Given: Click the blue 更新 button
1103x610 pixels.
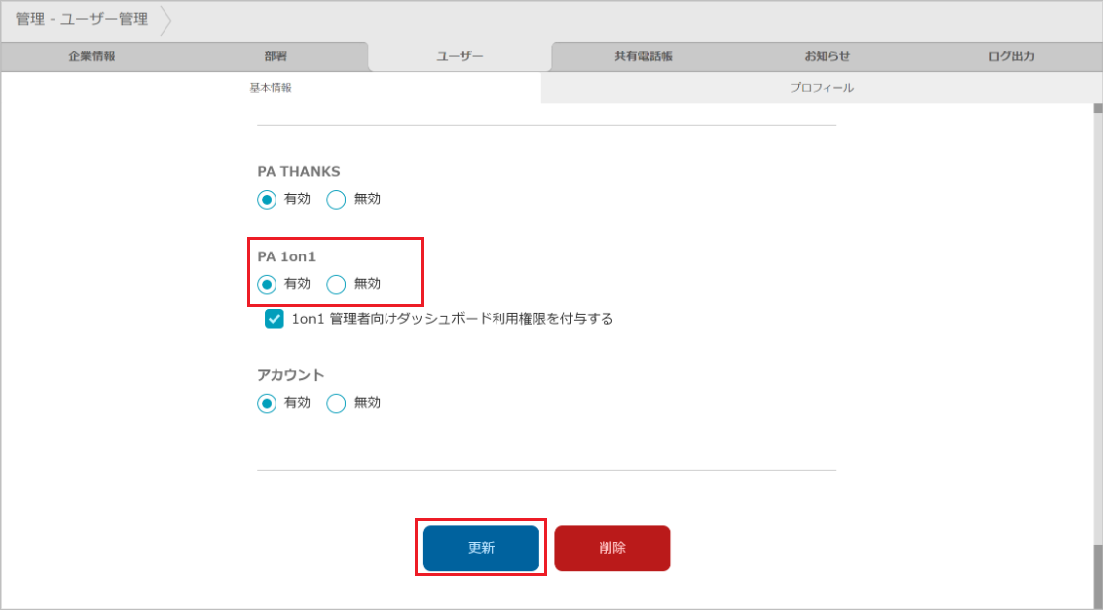Looking at the screenshot, I should 481,548.
